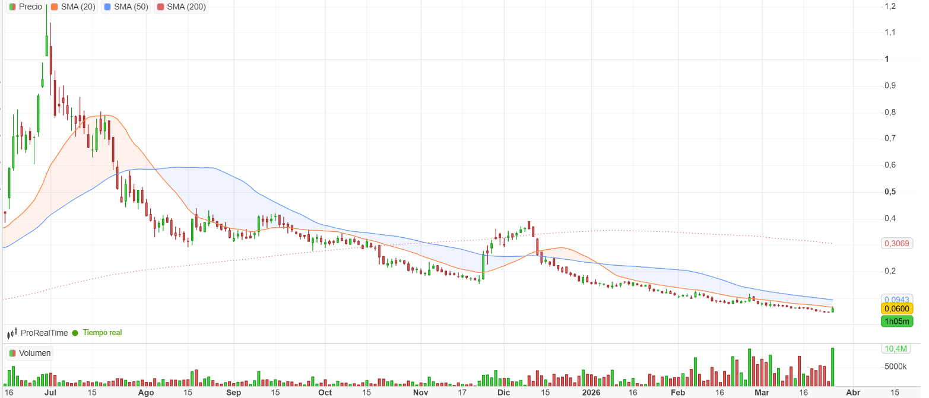Viewport: 929px width, 398px height.
Task: Click the 10,4M volume value tag
Action: (897, 348)
